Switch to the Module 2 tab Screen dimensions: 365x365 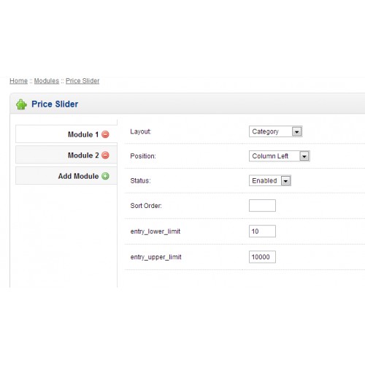(66, 155)
